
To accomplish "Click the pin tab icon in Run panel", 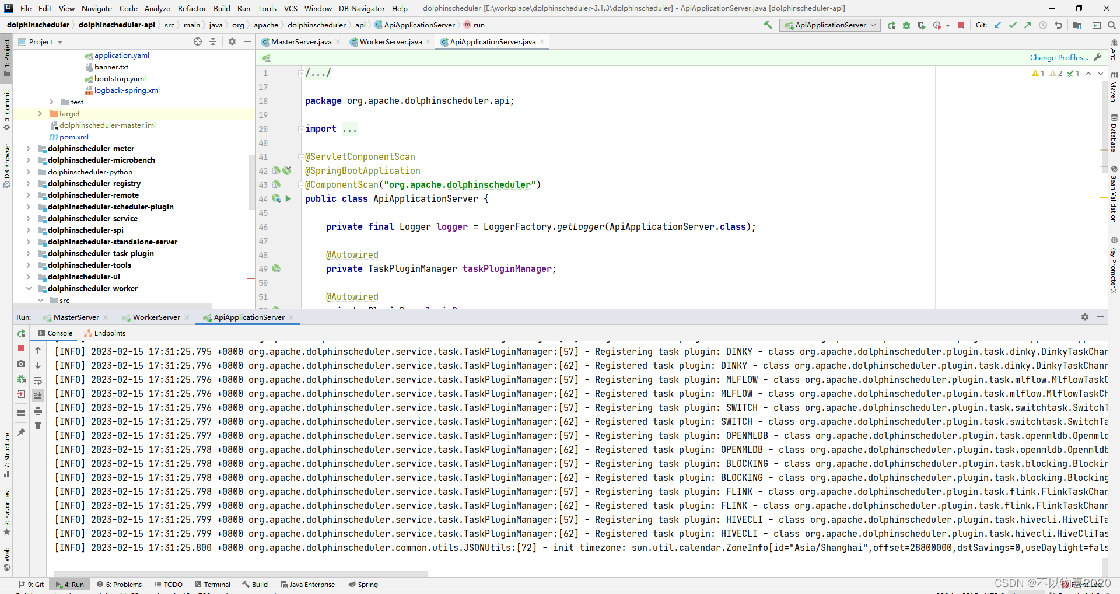I will pyautogui.click(x=21, y=432).
